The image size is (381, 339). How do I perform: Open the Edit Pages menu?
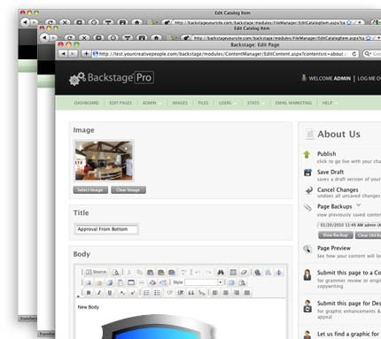click(121, 103)
